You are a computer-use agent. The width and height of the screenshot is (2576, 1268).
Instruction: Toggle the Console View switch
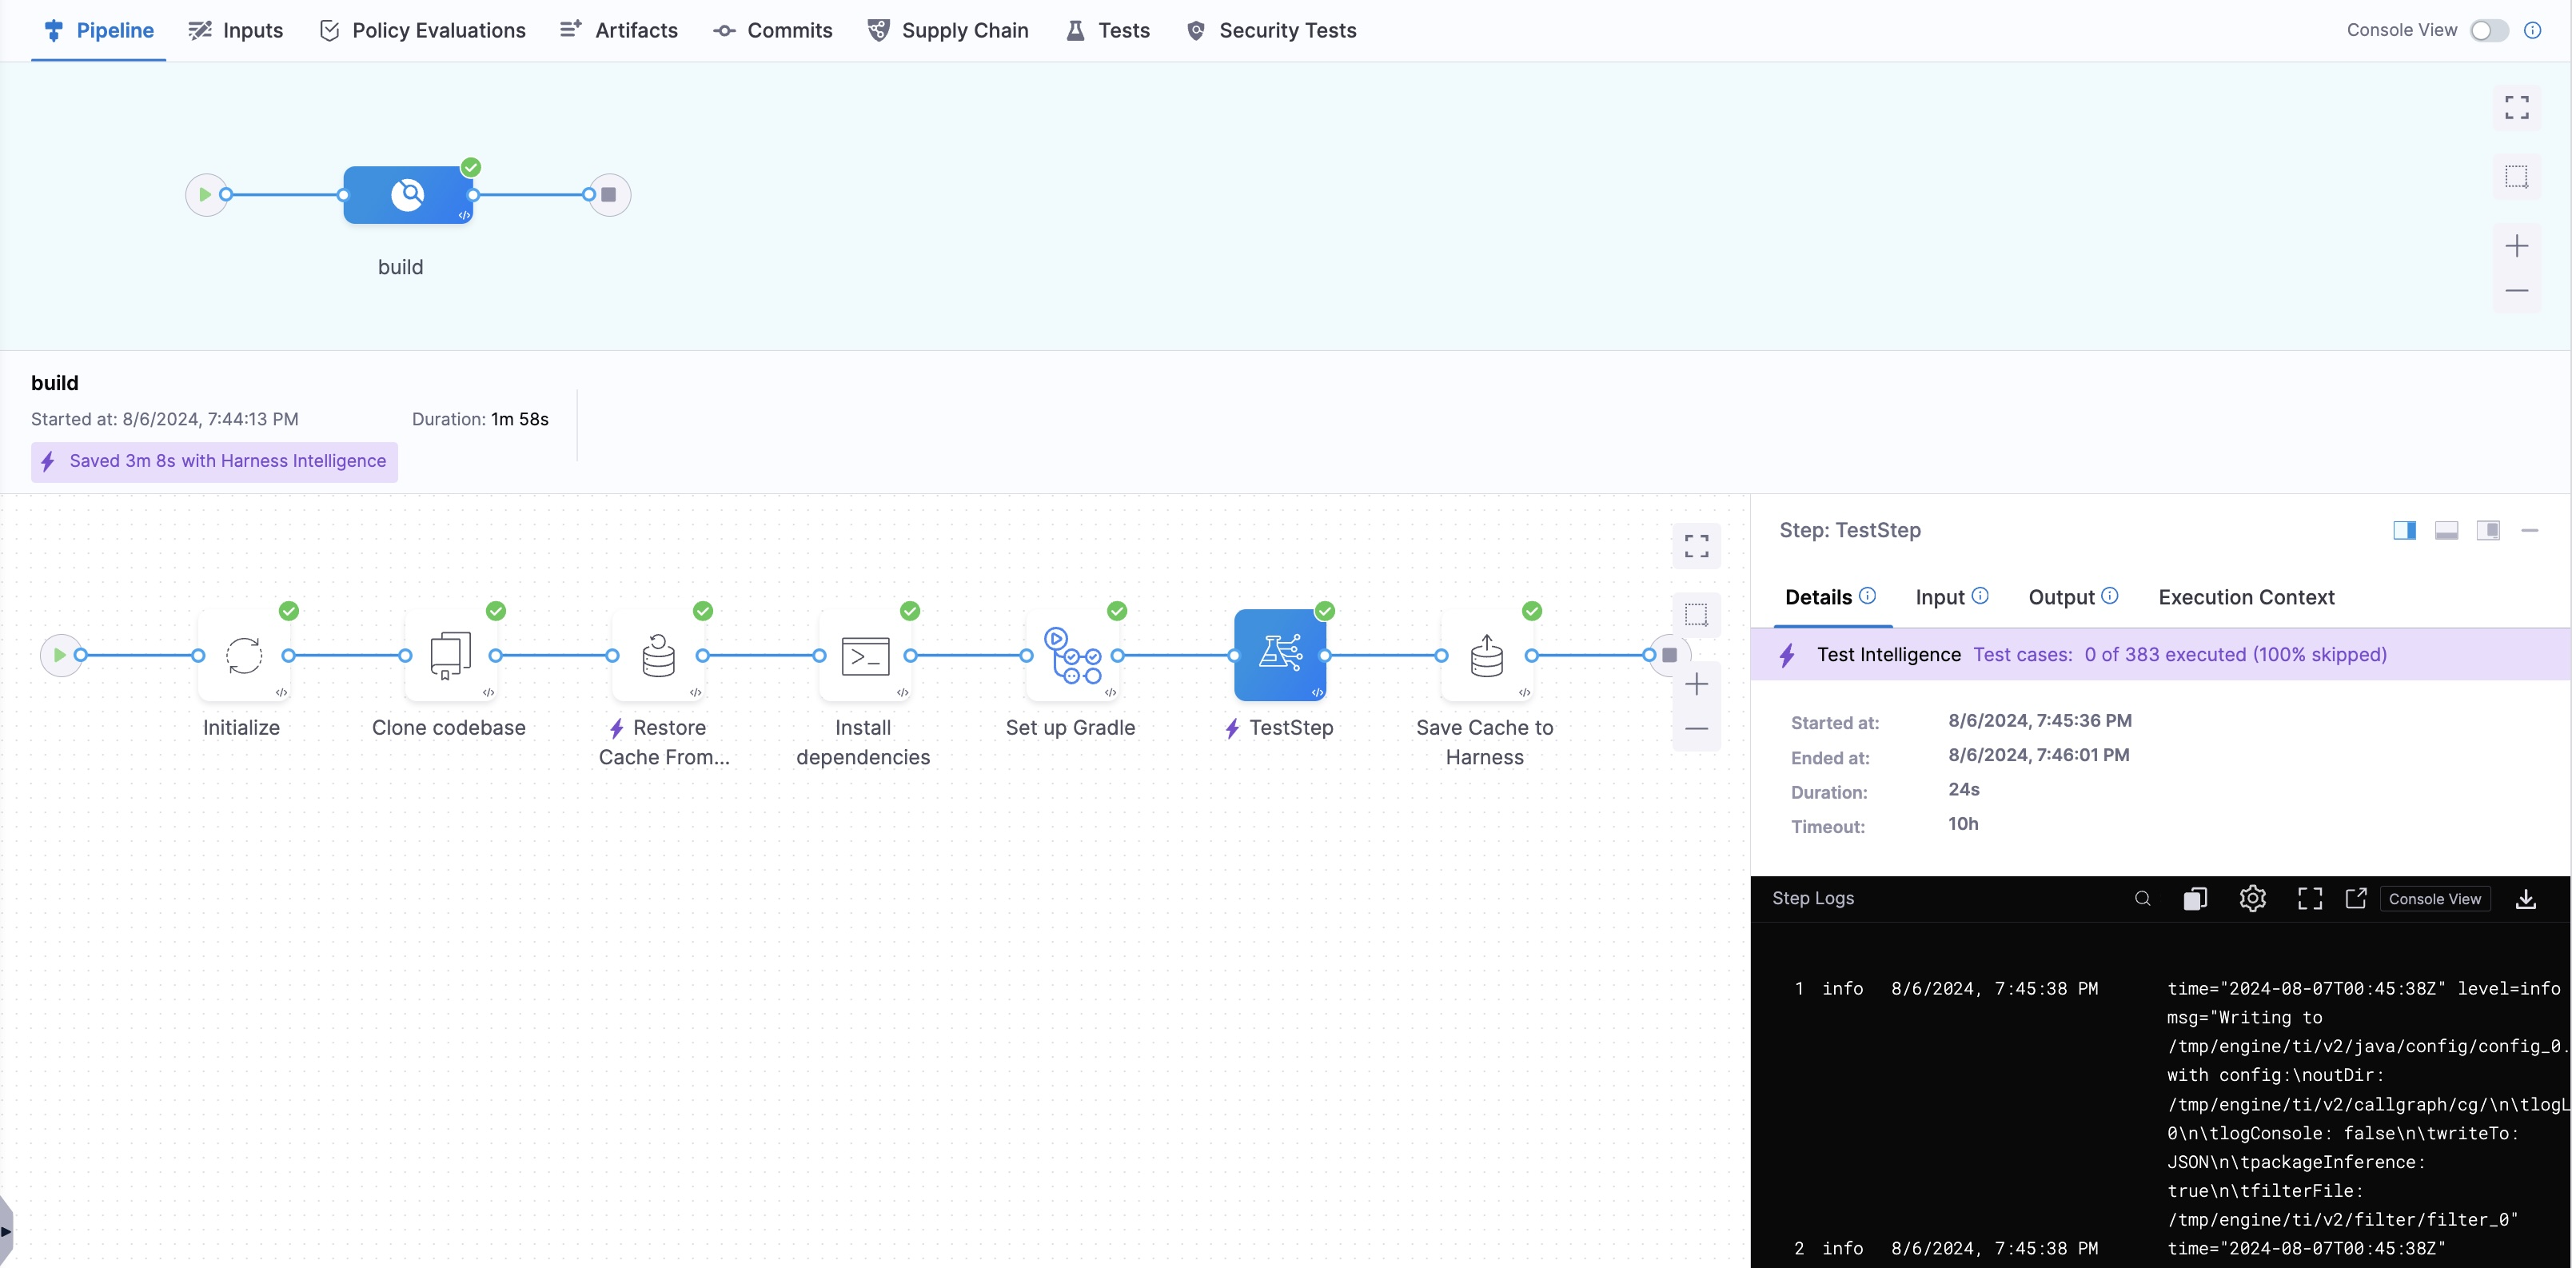[x=2488, y=30]
